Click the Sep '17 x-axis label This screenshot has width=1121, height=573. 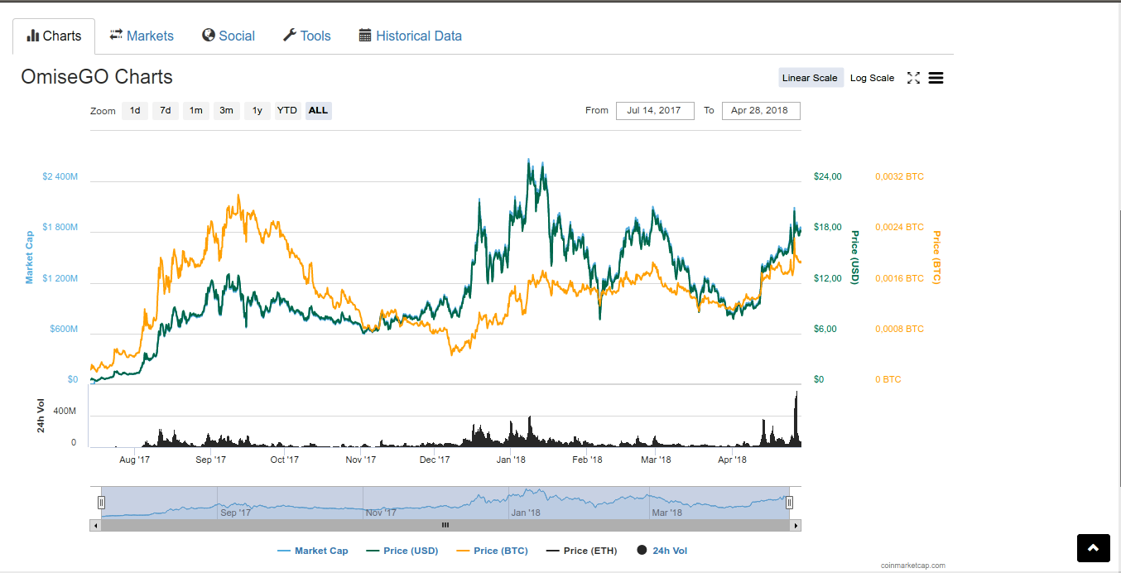click(211, 460)
